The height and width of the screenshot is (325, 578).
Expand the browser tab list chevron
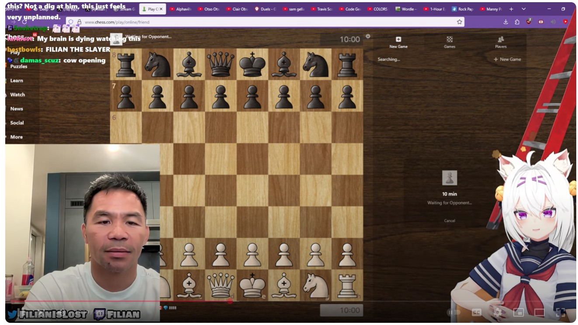click(x=523, y=9)
